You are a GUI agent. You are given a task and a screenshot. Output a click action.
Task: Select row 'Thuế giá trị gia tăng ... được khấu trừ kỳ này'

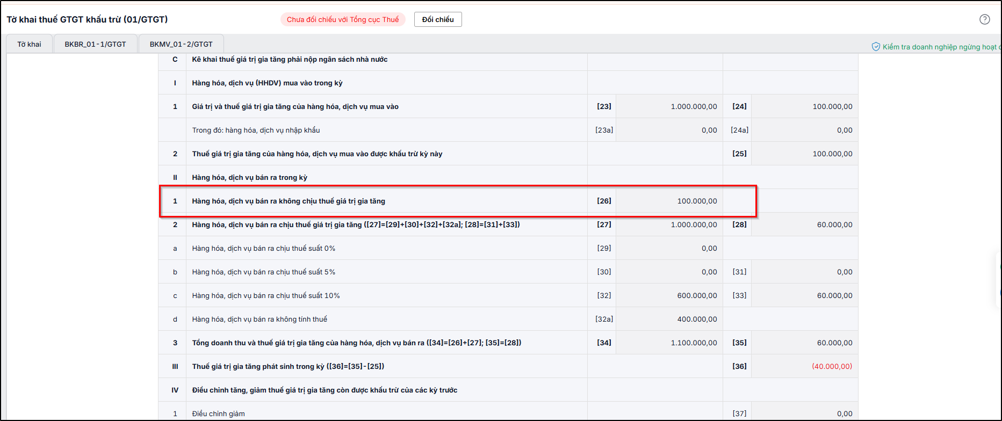tap(508, 154)
